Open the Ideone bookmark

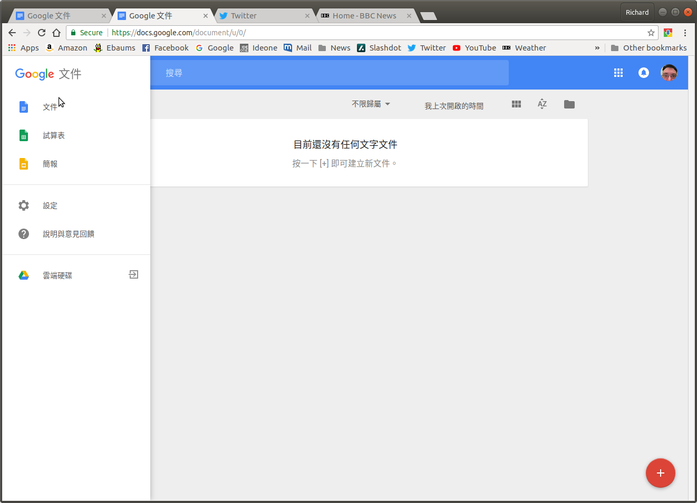[258, 48]
